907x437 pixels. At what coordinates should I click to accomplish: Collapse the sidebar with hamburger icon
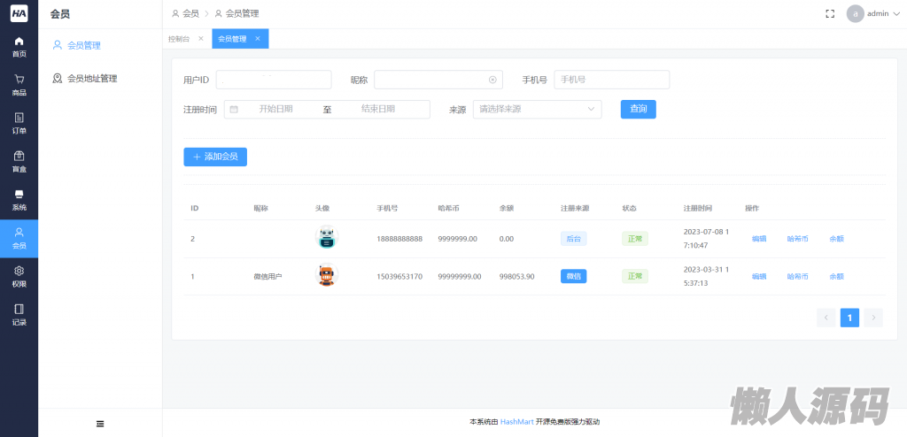(x=100, y=424)
